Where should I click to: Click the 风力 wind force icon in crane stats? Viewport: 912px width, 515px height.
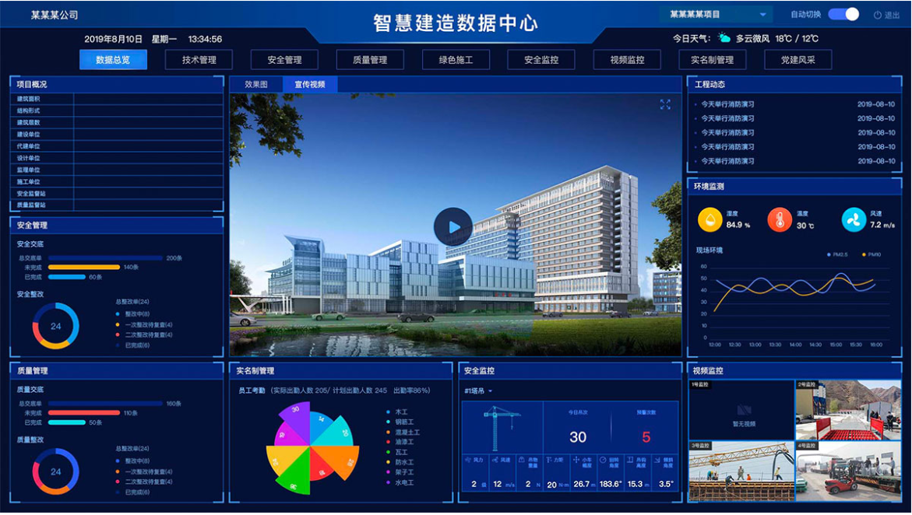click(470, 461)
